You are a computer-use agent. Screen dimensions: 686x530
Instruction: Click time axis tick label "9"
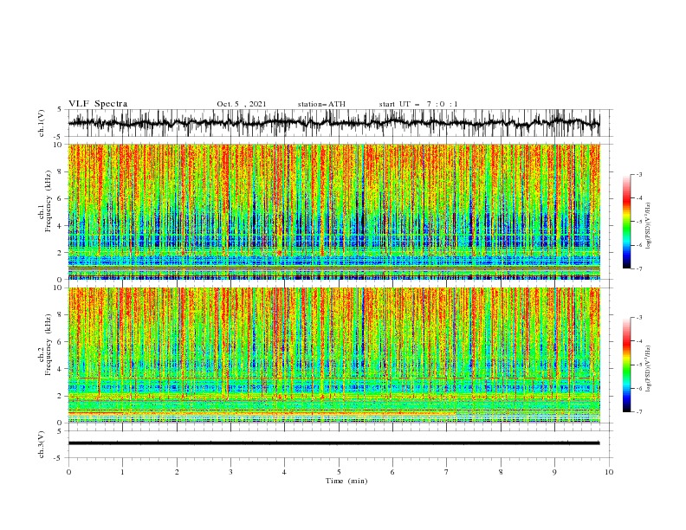[x=554, y=472]
